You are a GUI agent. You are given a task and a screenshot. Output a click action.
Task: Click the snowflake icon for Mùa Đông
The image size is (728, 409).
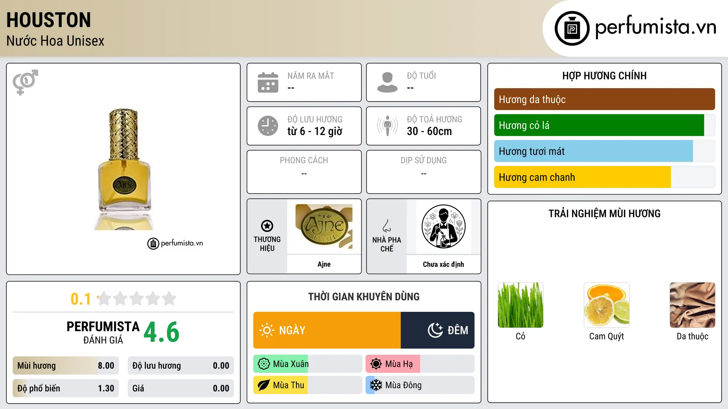point(376,385)
